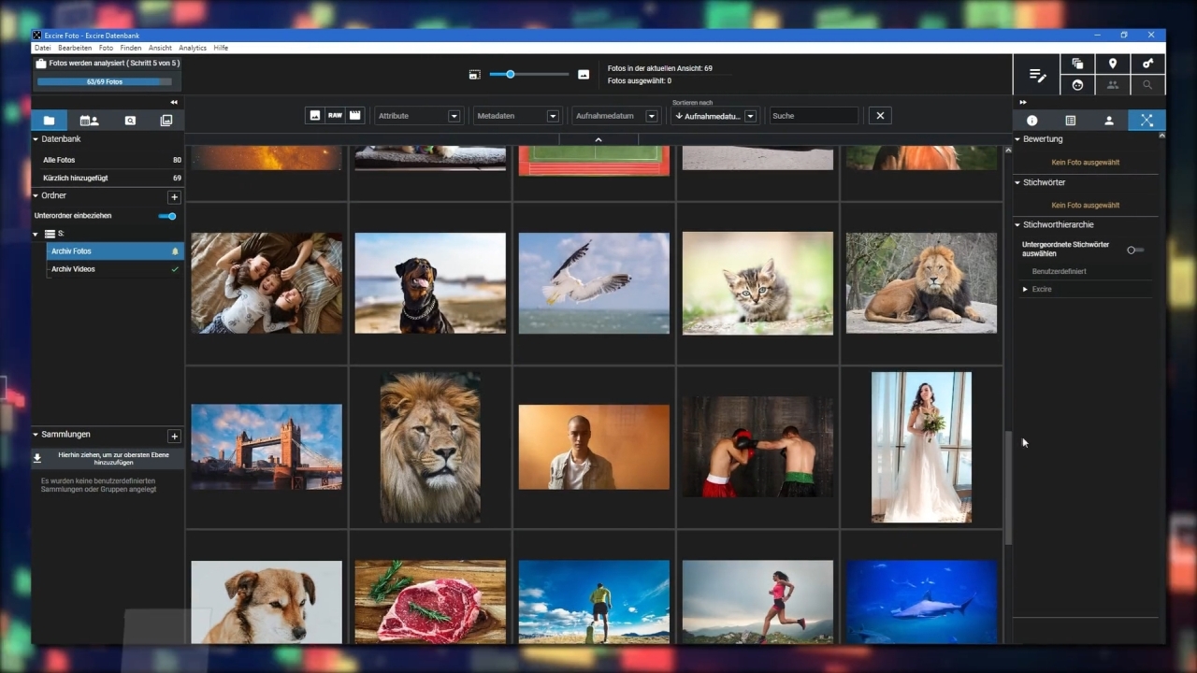Click into the Suche search field
The width and height of the screenshot is (1197, 673).
coord(813,116)
